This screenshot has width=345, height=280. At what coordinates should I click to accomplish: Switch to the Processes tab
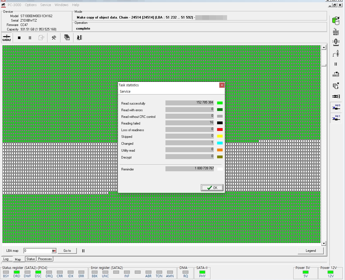point(45,259)
